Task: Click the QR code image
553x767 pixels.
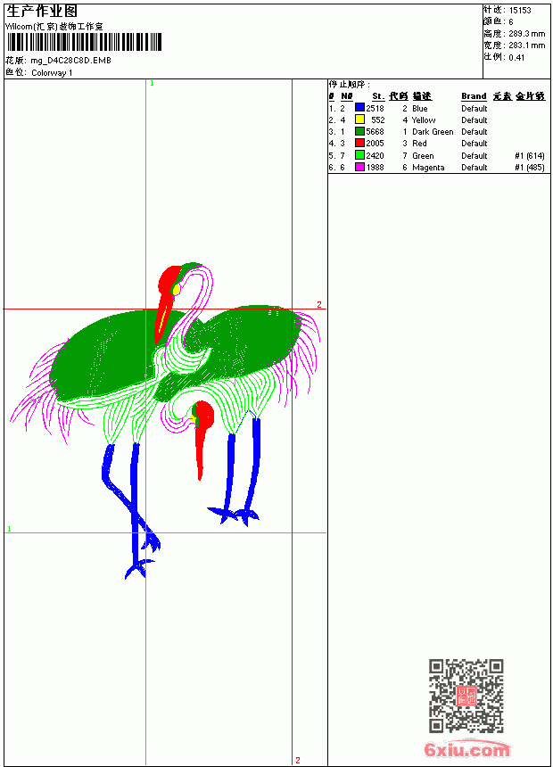Action: (466, 696)
